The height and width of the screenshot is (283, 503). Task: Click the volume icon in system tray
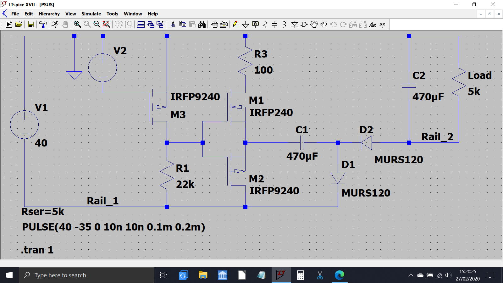(448, 275)
